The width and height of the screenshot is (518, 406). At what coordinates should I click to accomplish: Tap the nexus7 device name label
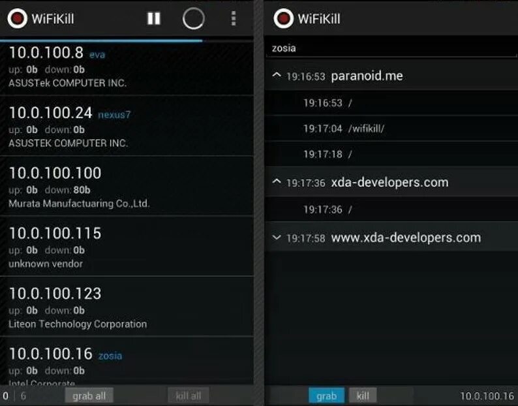(114, 115)
